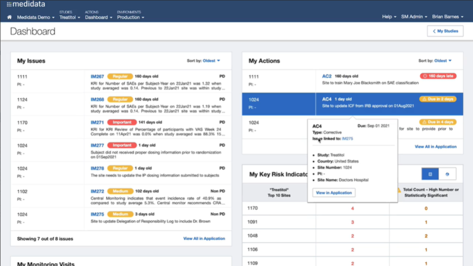Open issue IM271
This screenshot has height=266, width=473.
tap(97, 123)
